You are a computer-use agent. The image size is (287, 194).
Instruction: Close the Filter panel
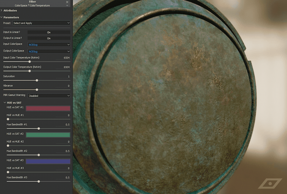point(67,2)
